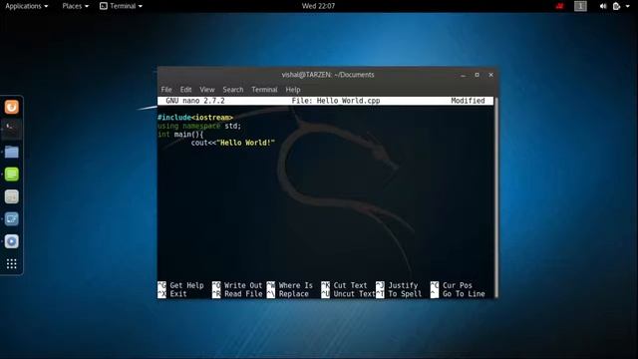638x359 pixels.
Task: Click the 'int main(){' line
Action: click(180, 135)
